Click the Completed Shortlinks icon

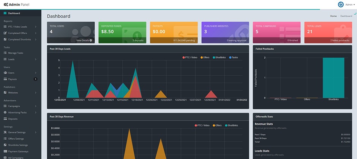5,39
